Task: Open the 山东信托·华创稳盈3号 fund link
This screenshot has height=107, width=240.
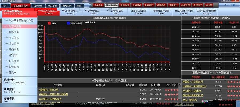Action: (x=50, y=99)
